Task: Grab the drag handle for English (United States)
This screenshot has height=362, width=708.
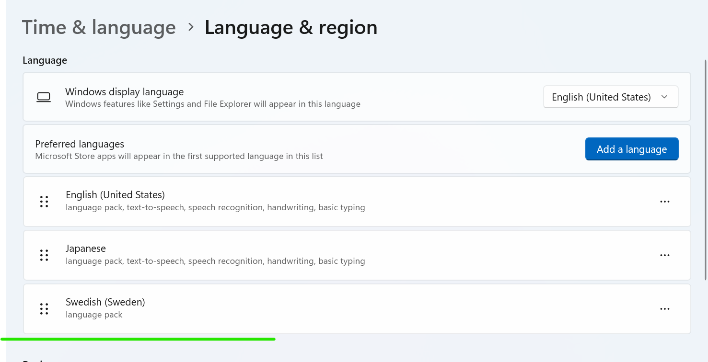Action: pyautogui.click(x=44, y=202)
